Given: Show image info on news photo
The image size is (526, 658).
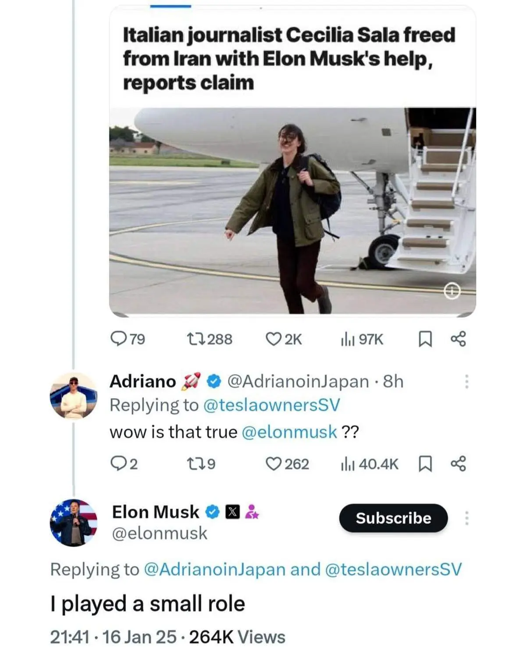Looking at the screenshot, I should coord(452,290).
